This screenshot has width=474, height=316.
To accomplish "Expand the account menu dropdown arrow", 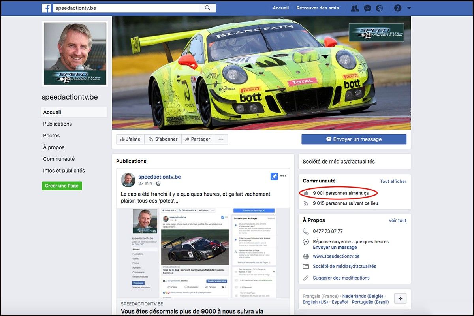I will pos(409,8).
